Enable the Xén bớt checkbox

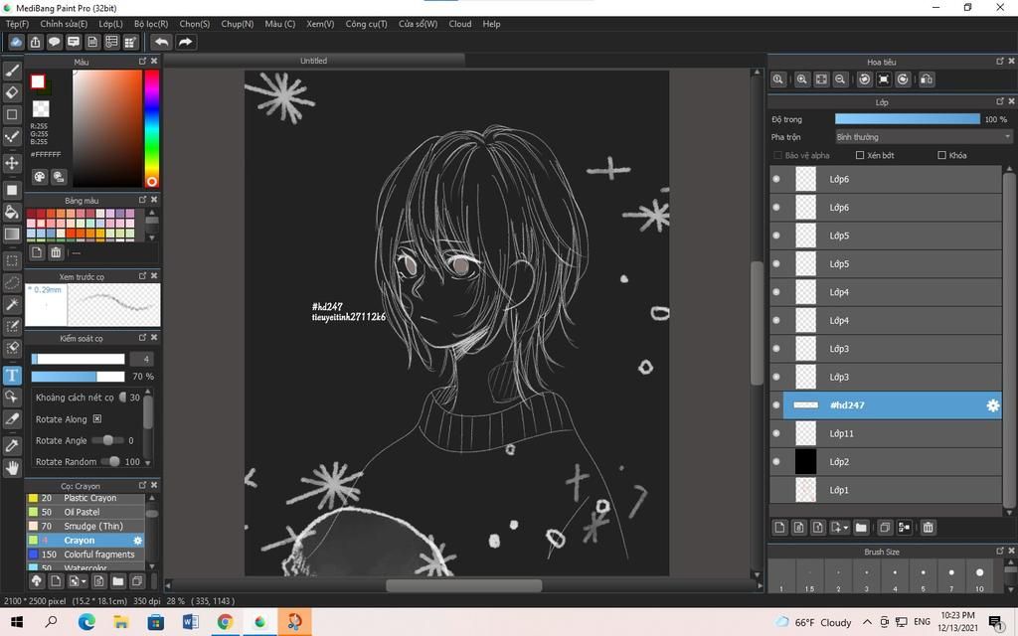point(860,155)
